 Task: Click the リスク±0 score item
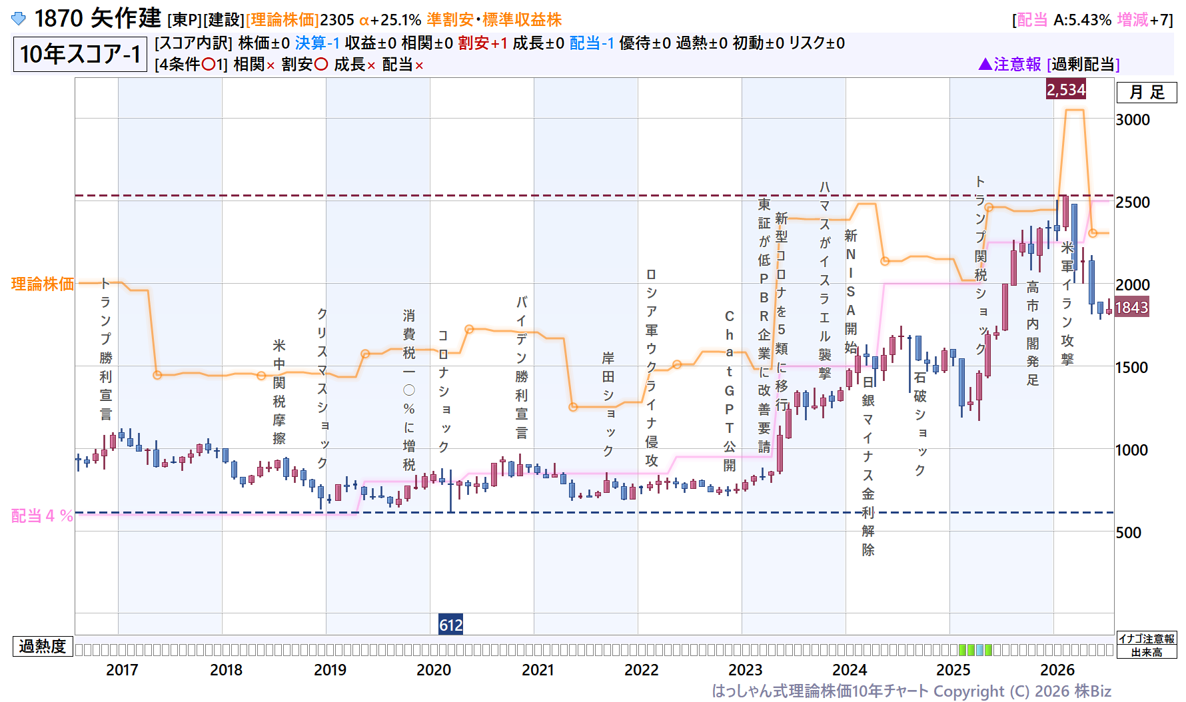coord(817,43)
